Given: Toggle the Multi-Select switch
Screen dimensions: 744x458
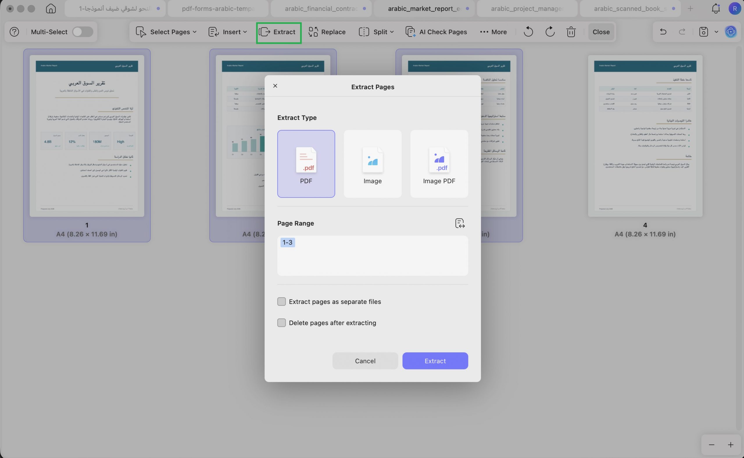Looking at the screenshot, I should click(x=83, y=32).
